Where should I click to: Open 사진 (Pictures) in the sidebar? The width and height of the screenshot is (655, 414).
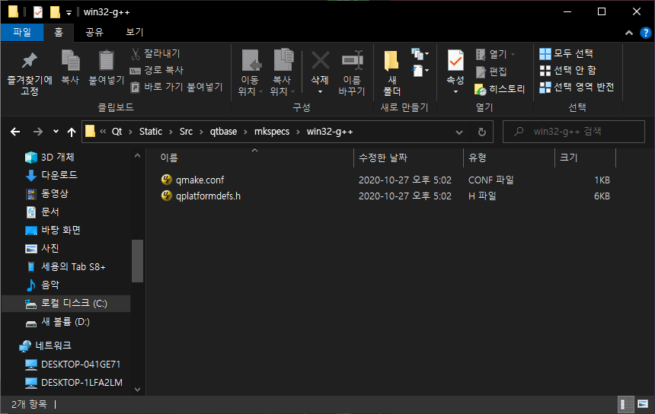coord(42,249)
